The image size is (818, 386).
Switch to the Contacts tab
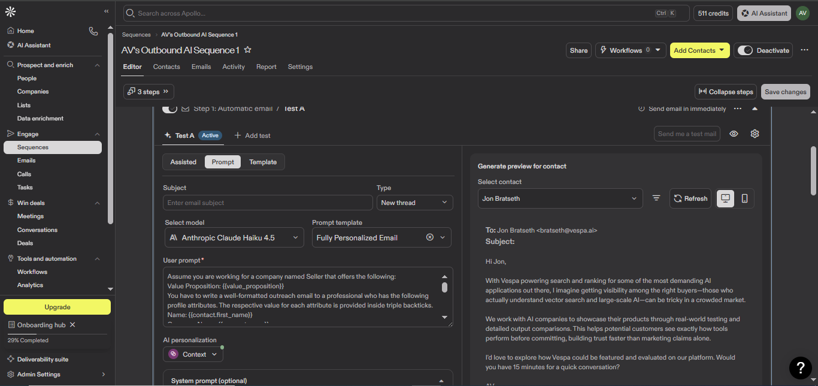(x=166, y=67)
